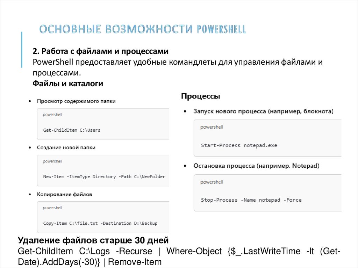Click the 'powershell' label above the Start-Process code
The width and height of the screenshot is (358, 268).
tap(212, 127)
